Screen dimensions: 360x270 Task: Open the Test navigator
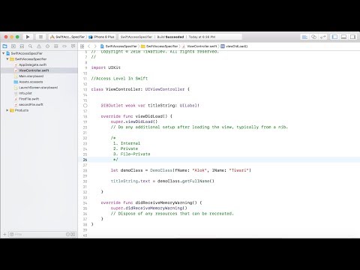(47, 46)
